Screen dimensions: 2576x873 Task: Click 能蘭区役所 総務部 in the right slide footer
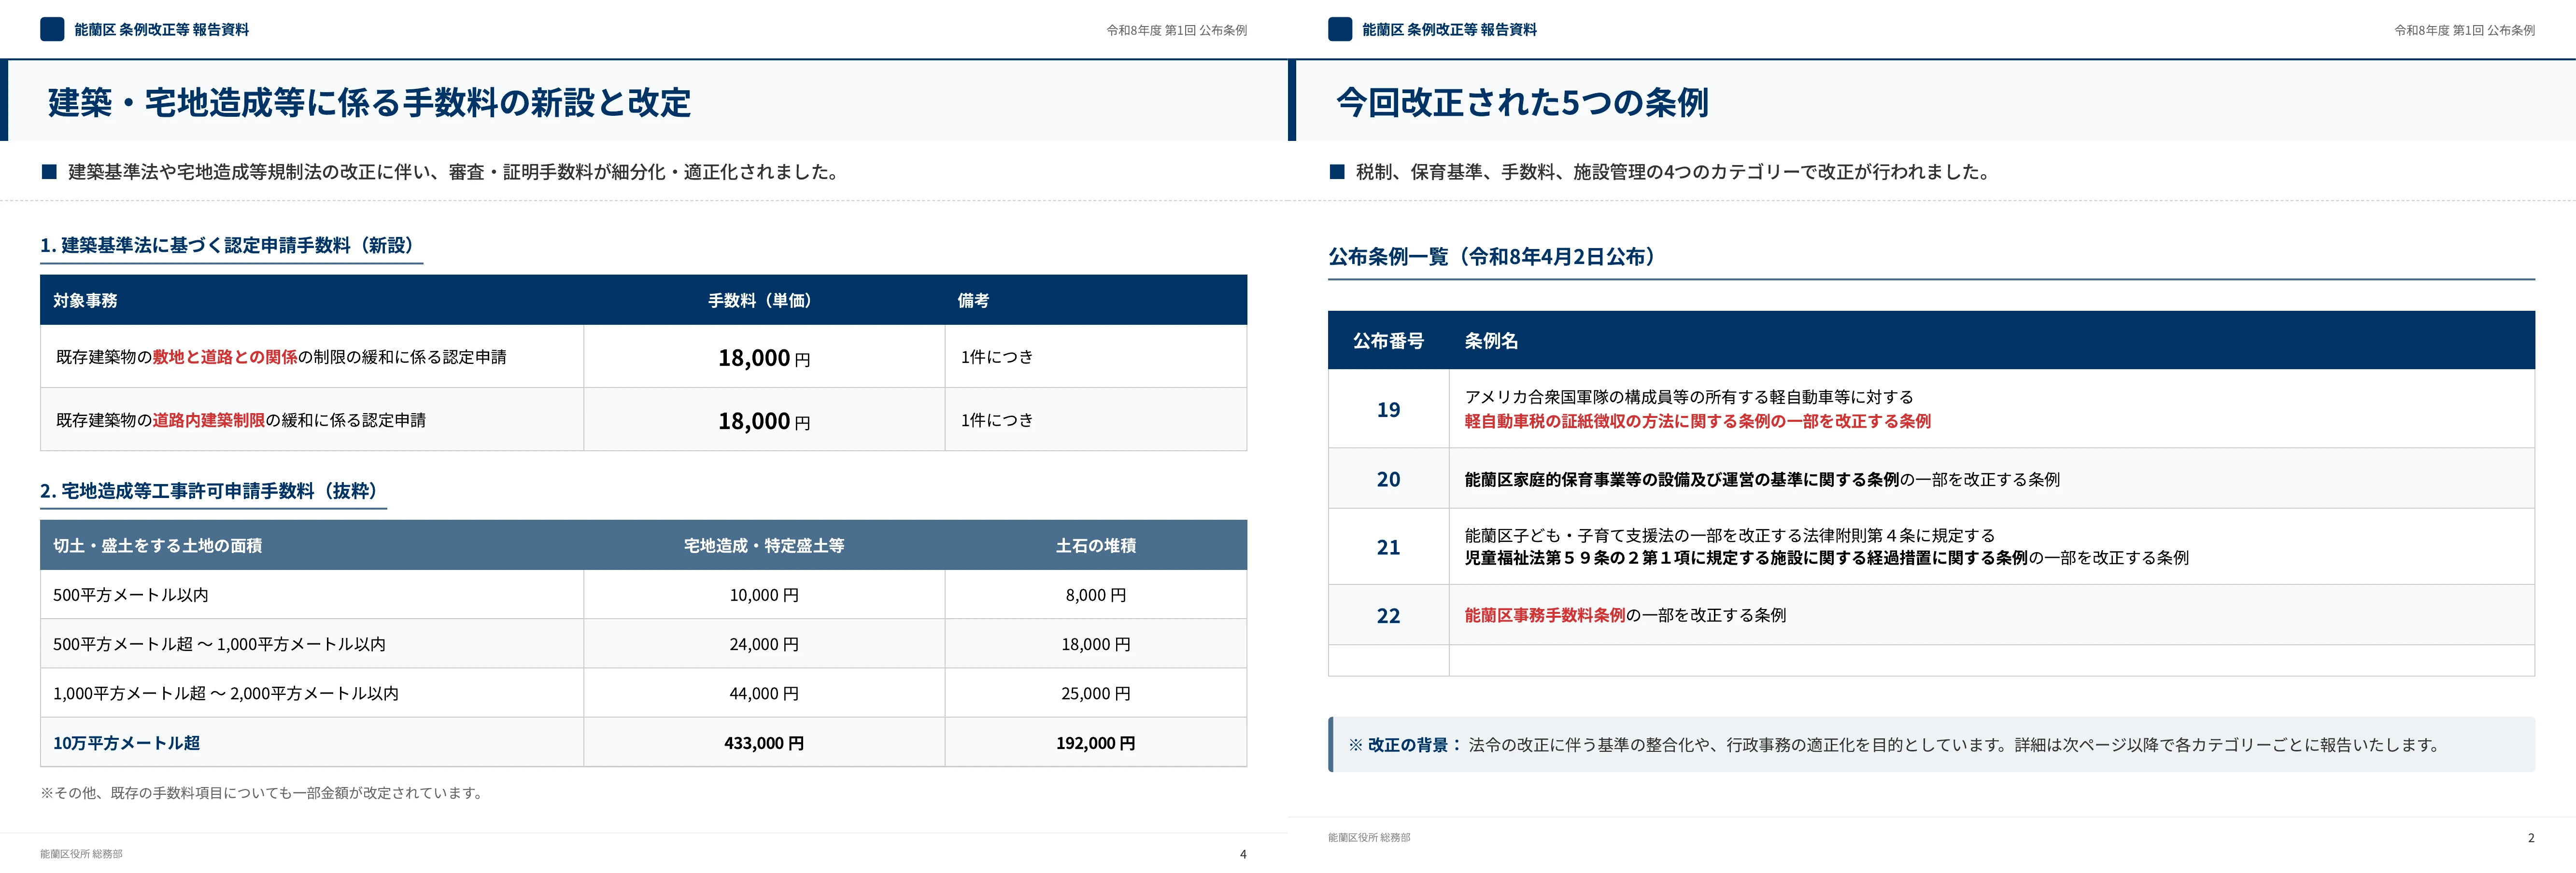[1369, 838]
